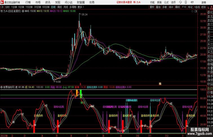
Task: Switch to 30分钟 period tab
Action: (x=37, y=7)
